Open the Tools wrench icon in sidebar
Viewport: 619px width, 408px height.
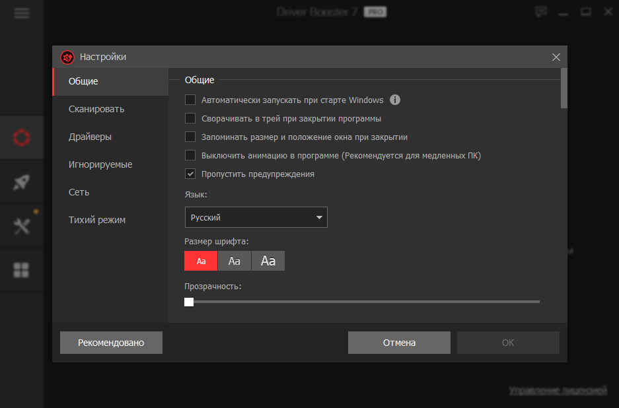pyautogui.click(x=22, y=226)
